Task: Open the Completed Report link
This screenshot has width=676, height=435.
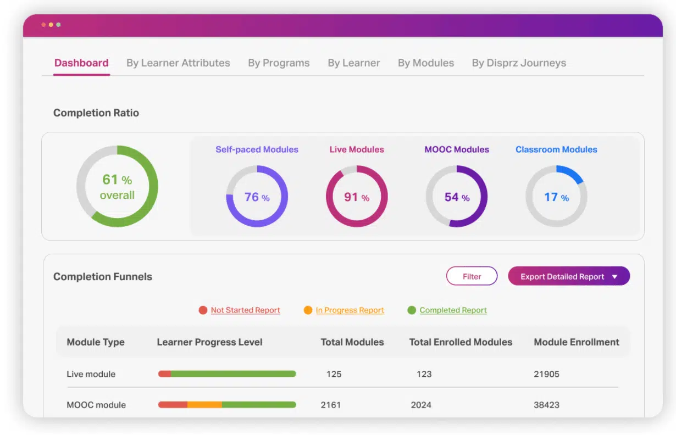Action: (453, 310)
